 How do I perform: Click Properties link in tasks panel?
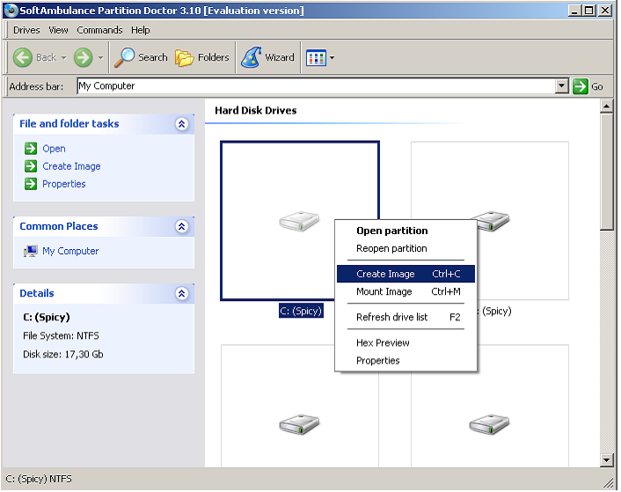coord(63,184)
